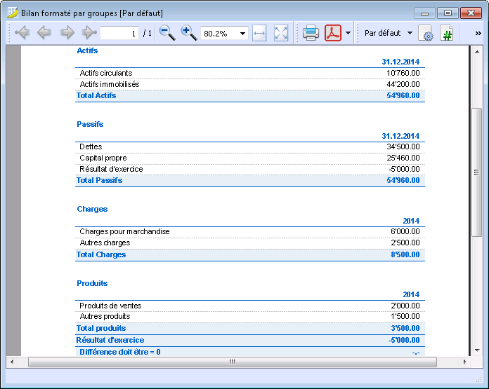
Task: Click the zoom out magnifier
Action: (x=167, y=33)
